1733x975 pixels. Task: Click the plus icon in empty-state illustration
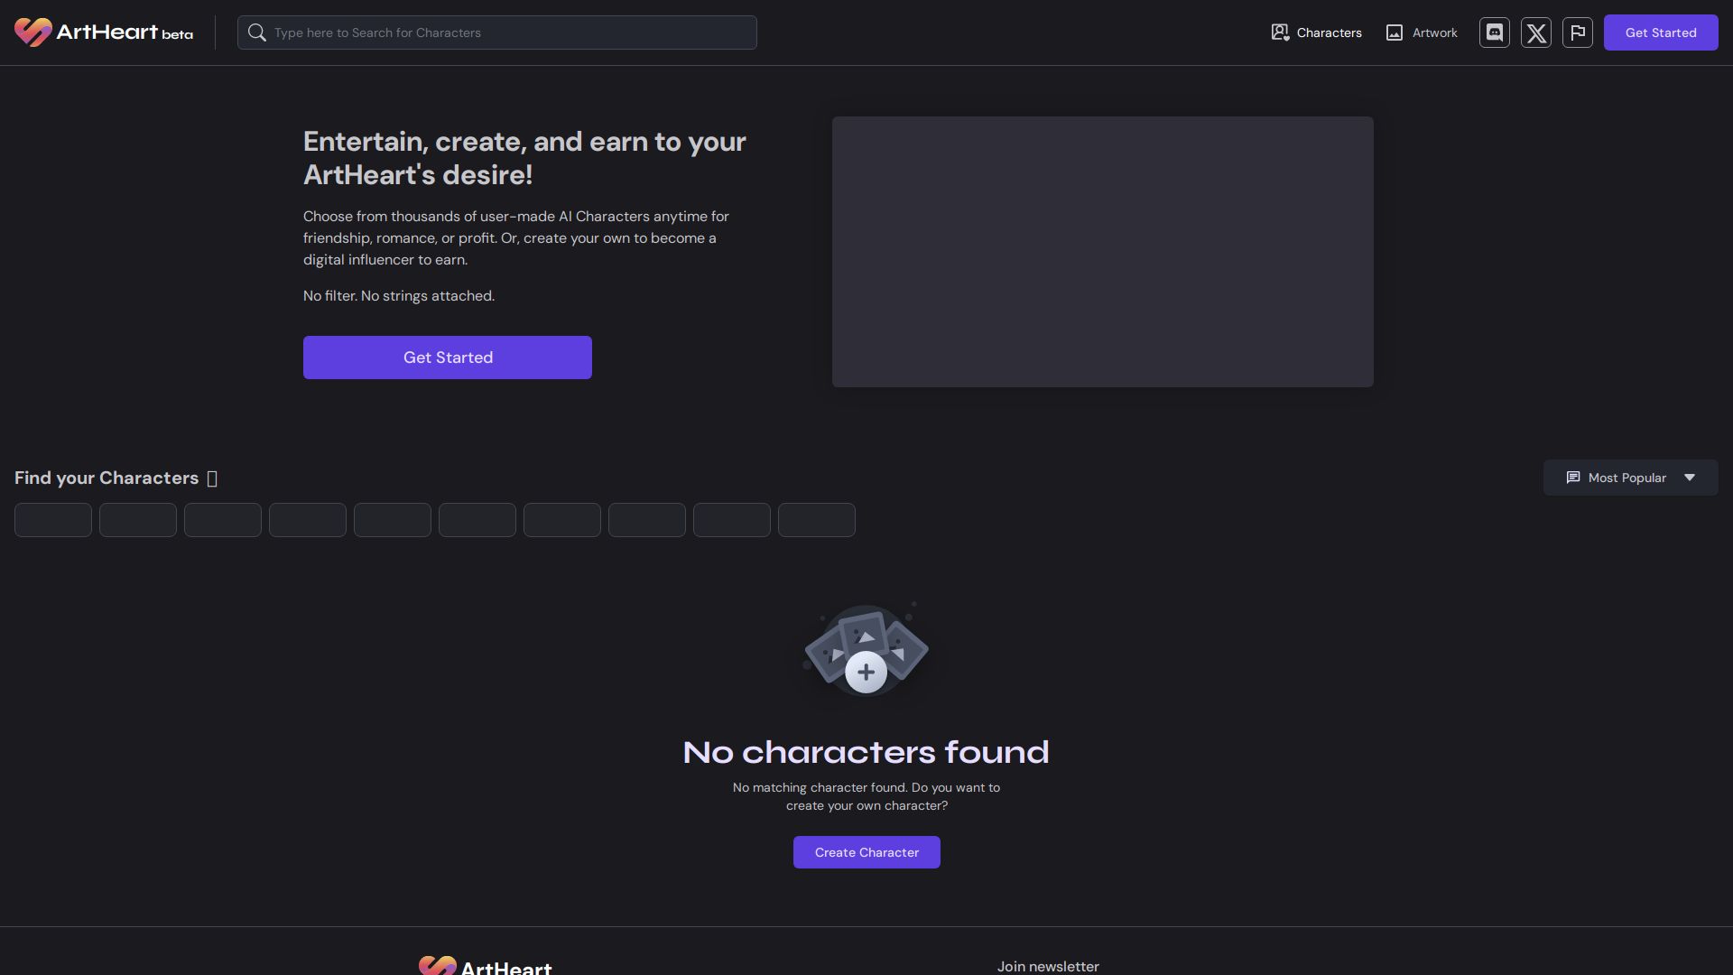pos(866,673)
